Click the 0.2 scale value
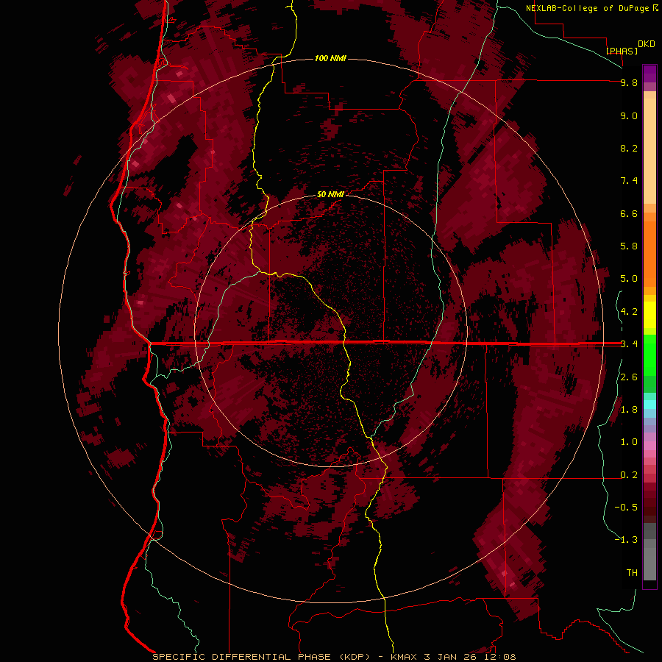662x662 pixels. [x=629, y=475]
